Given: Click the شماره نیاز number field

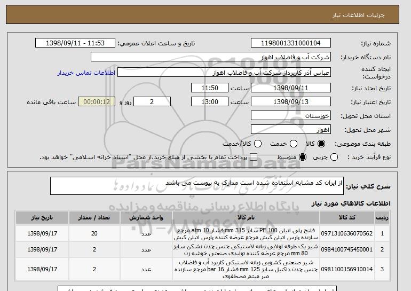Looking at the screenshot, I should (291, 43).
